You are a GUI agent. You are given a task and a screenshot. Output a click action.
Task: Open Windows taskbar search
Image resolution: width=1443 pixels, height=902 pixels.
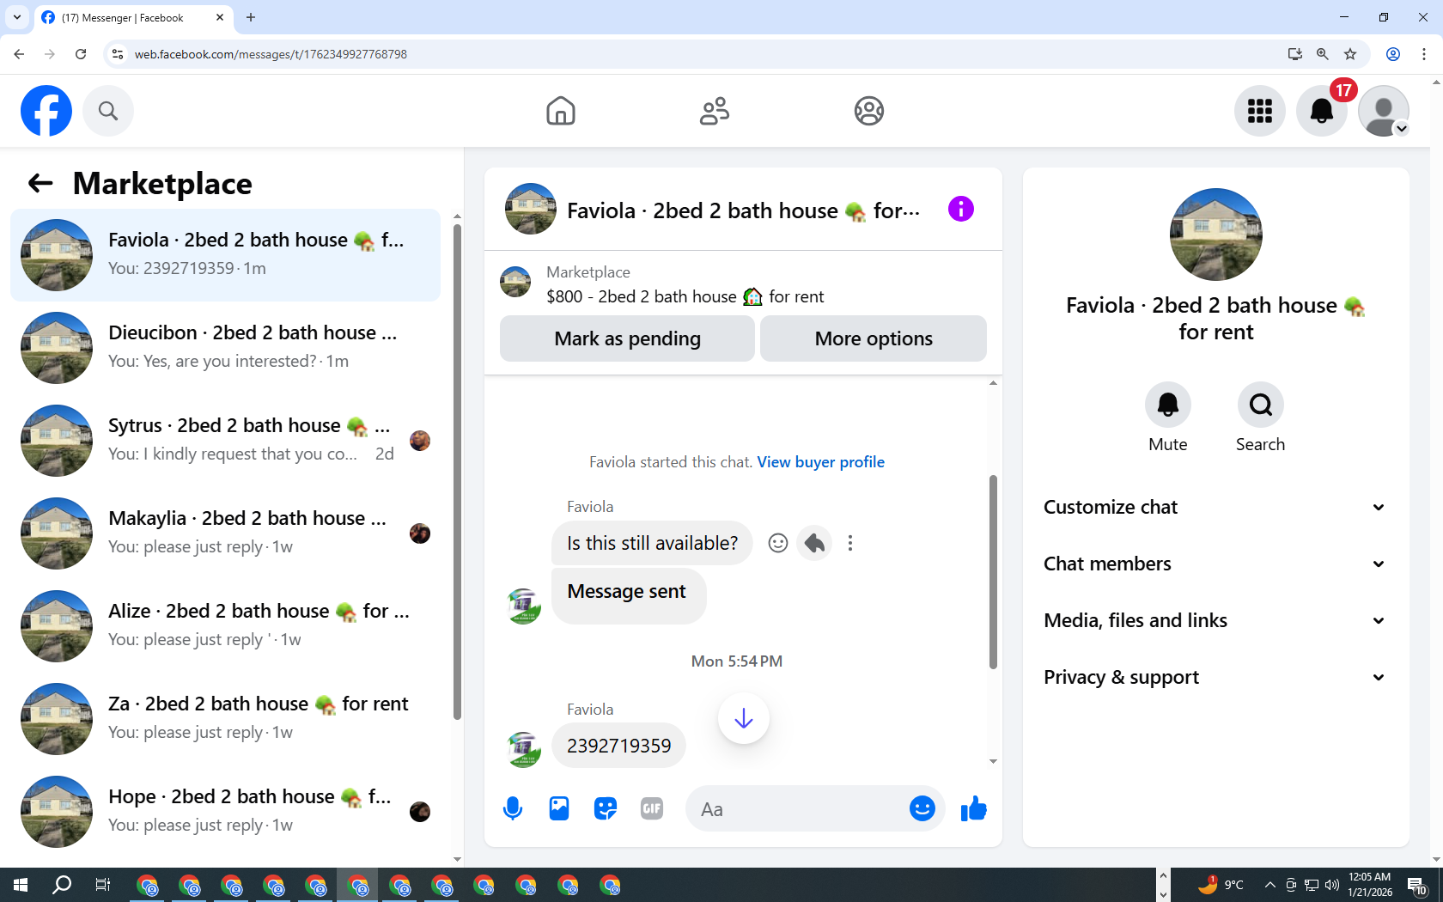(x=62, y=885)
